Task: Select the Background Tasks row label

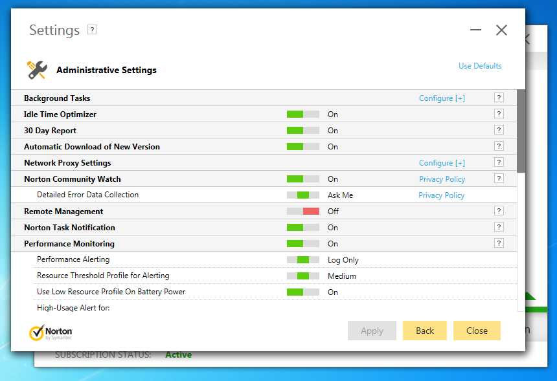Action: [x=57, y=98]
